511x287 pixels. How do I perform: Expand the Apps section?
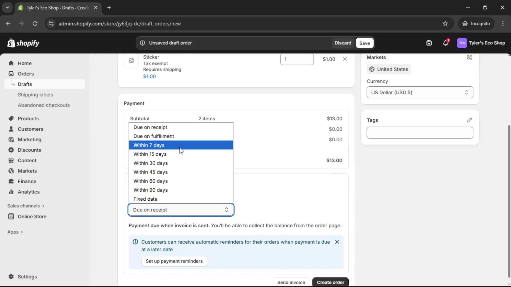pyautogui.click(x=15, y=232)
